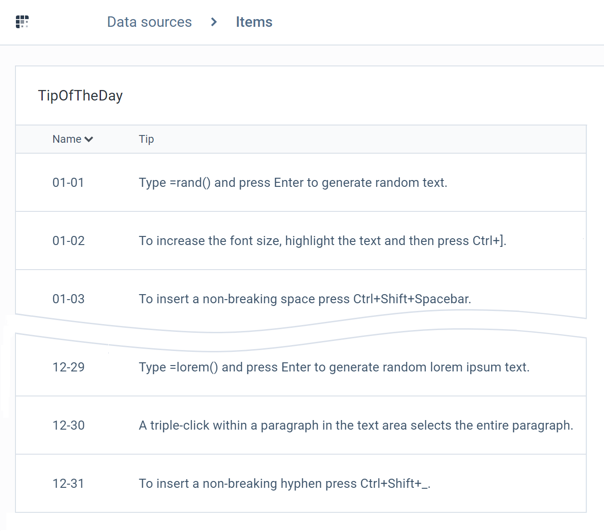This screenshot has width=604, height=531.
Task: Select the TipOfTheDay title
Action: coord(81,95)
